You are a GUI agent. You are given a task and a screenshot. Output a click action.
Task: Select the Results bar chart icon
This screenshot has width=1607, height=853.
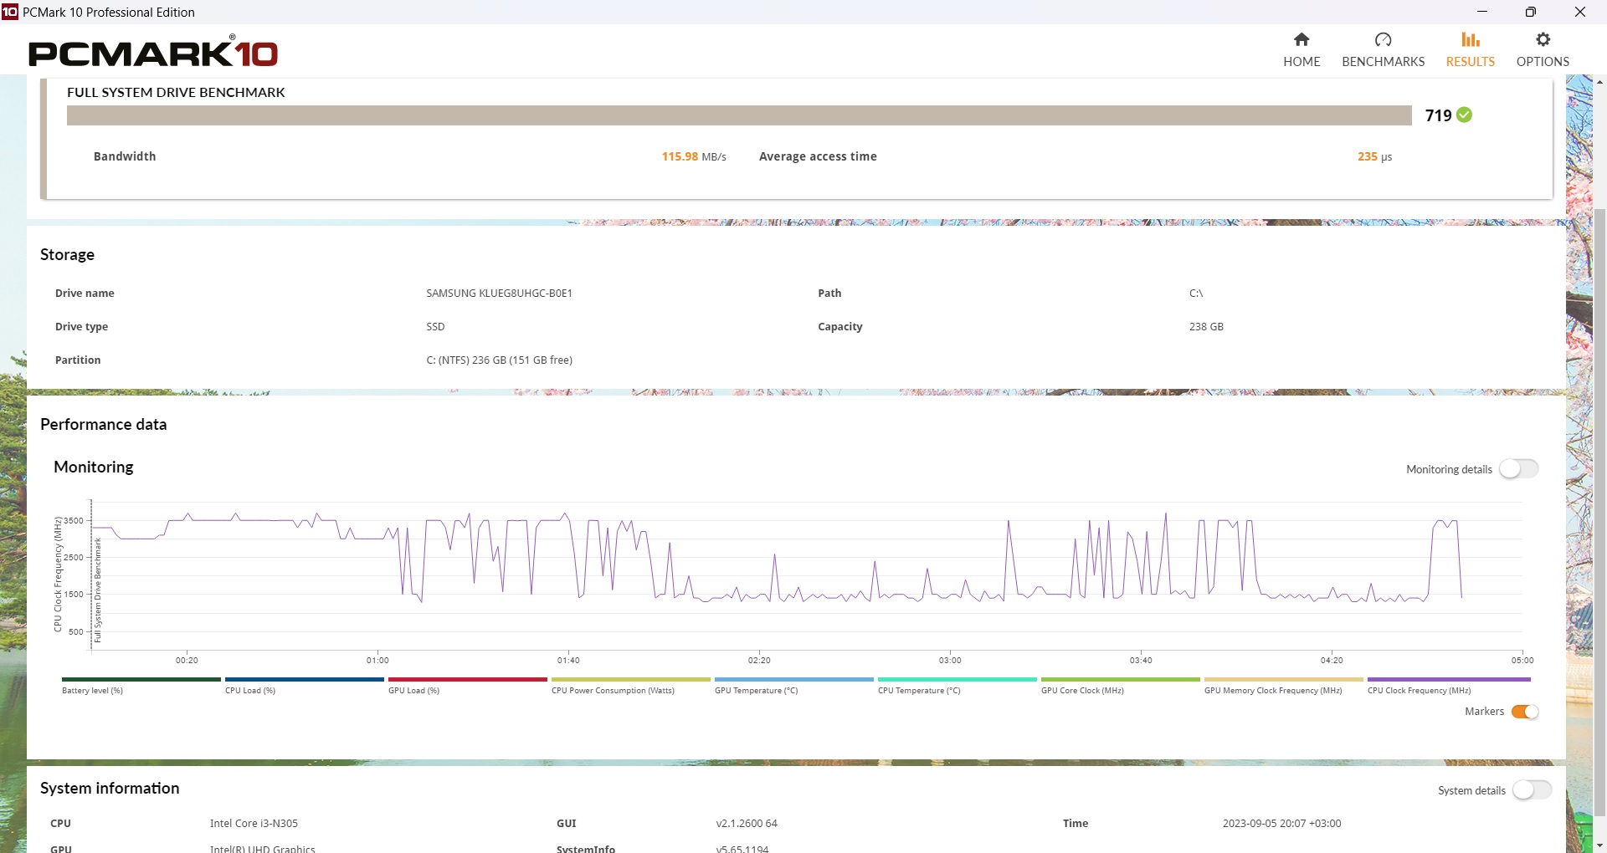(x=1470, y=40)
